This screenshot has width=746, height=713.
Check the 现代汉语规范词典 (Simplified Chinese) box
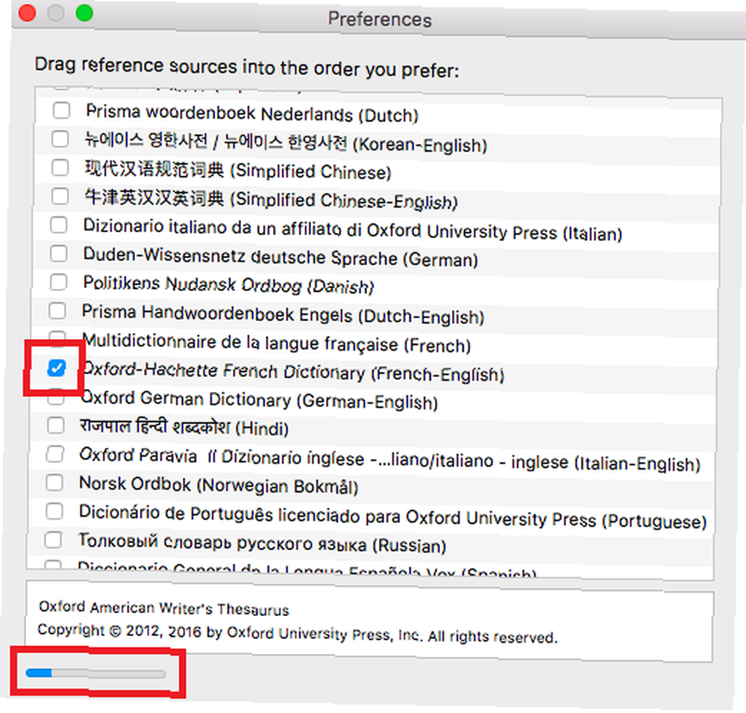60,168
